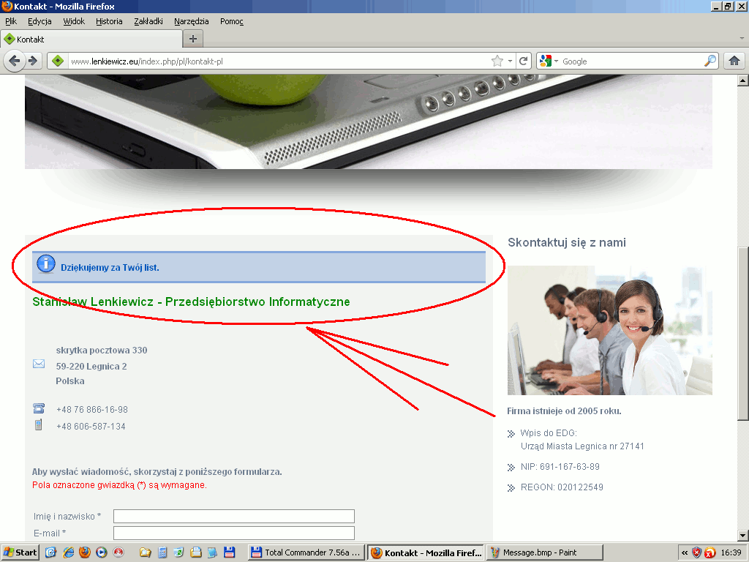Click the heading Stanisław Lenkiewicz - Przedsiębiorstwo Informatyczne
749x562 pixels.
(x=191, y=301)
